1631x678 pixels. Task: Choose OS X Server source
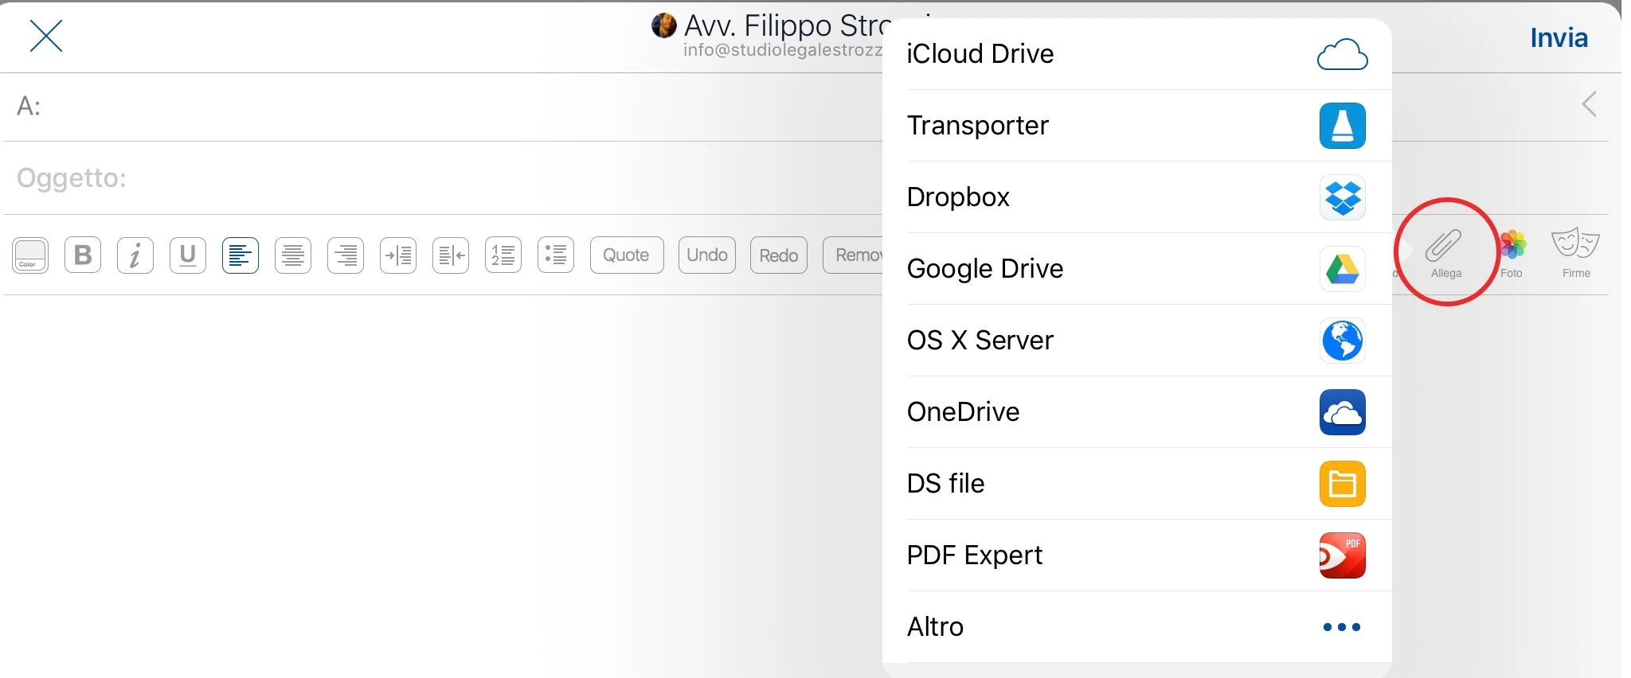coord(1137,341)
